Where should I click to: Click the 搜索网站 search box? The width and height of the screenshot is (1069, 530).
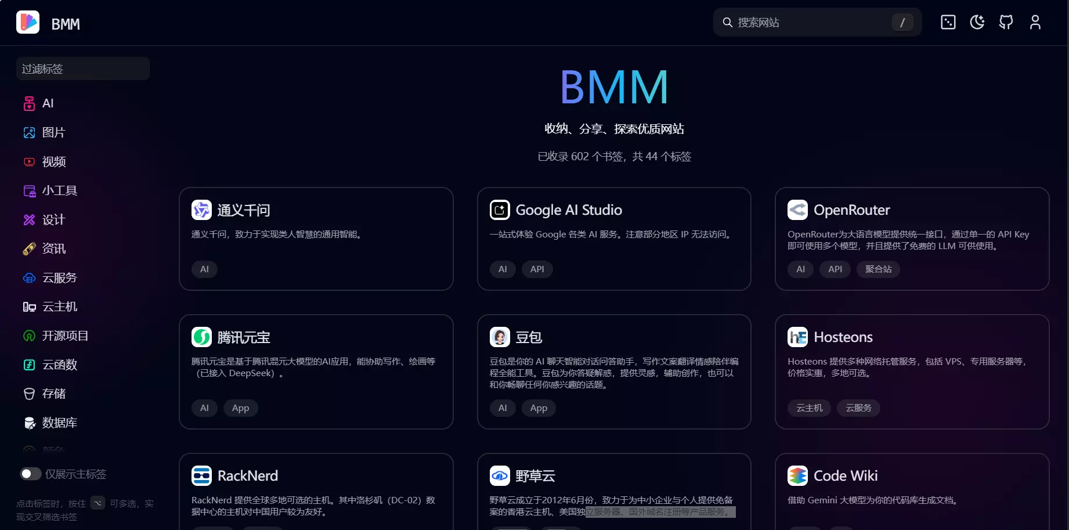(x=812, y=22)
